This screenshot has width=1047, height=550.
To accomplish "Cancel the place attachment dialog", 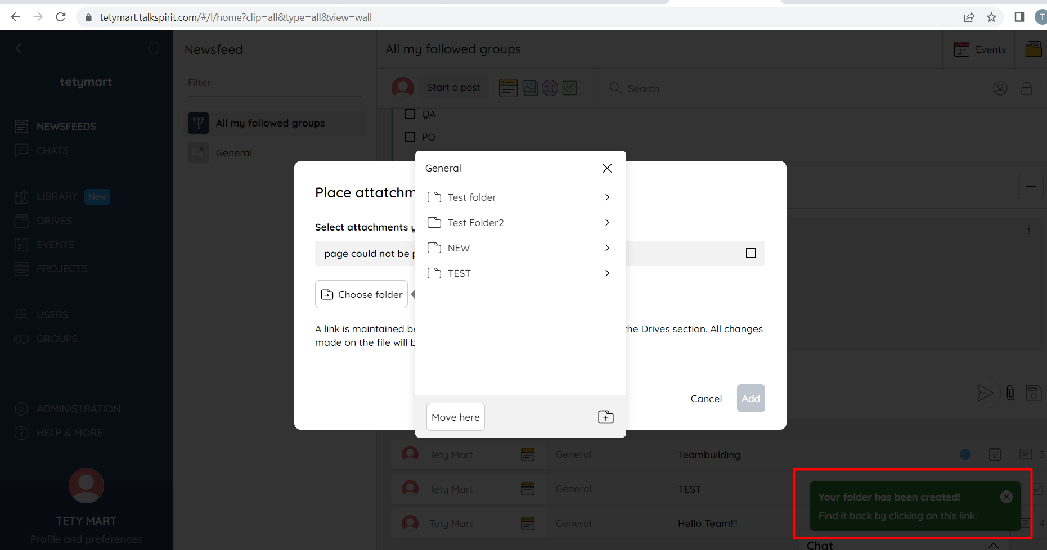I will click(706, 398).
